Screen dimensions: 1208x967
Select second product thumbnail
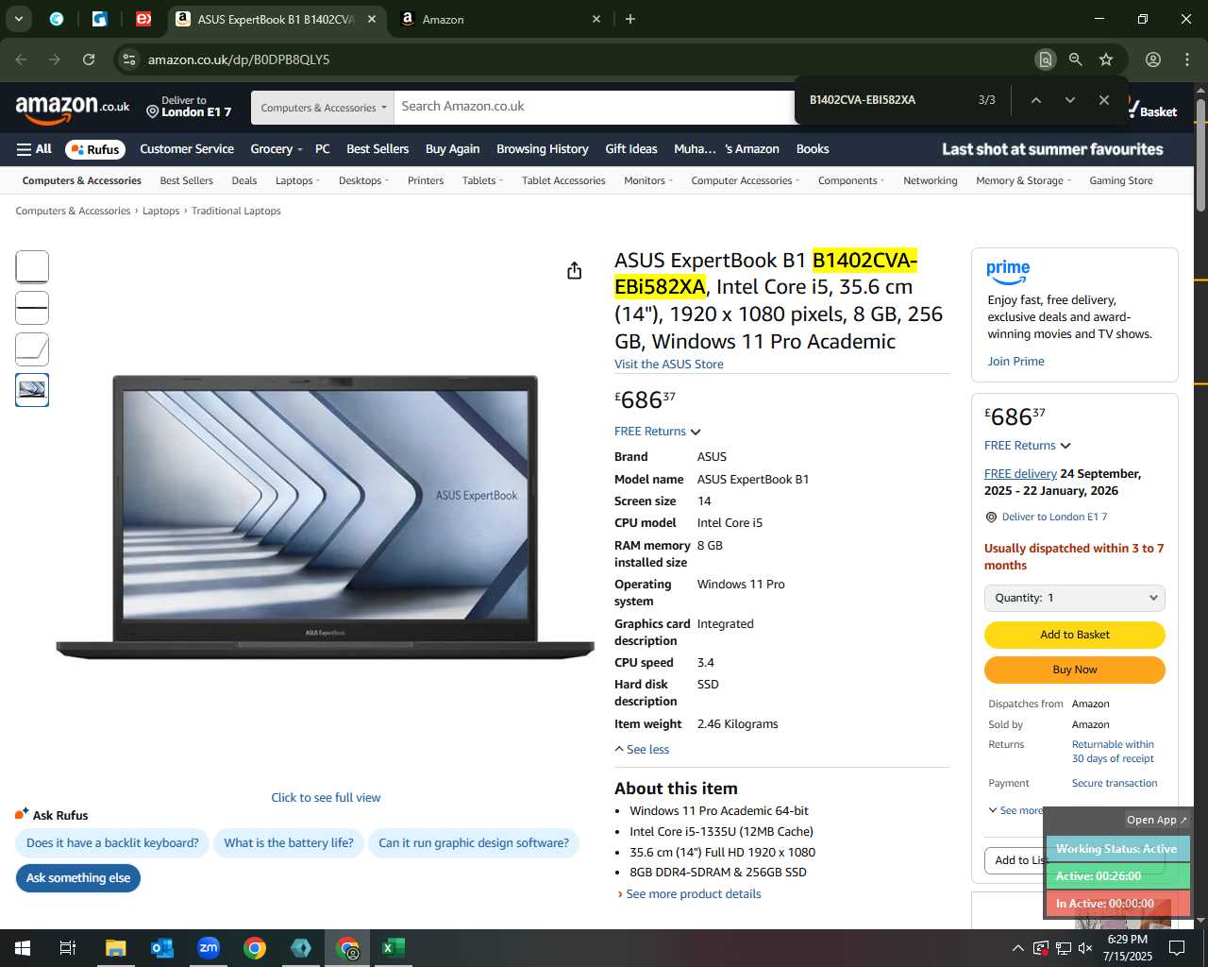(x=32, y=308)
